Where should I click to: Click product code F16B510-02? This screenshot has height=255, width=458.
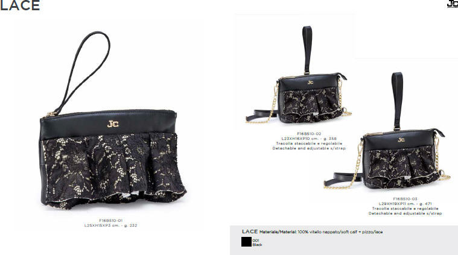pos(309,134)
